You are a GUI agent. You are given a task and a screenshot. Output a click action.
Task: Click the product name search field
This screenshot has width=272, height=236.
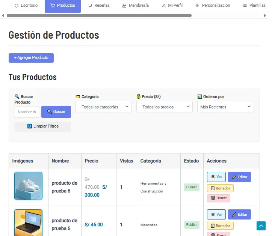point(27,112)
